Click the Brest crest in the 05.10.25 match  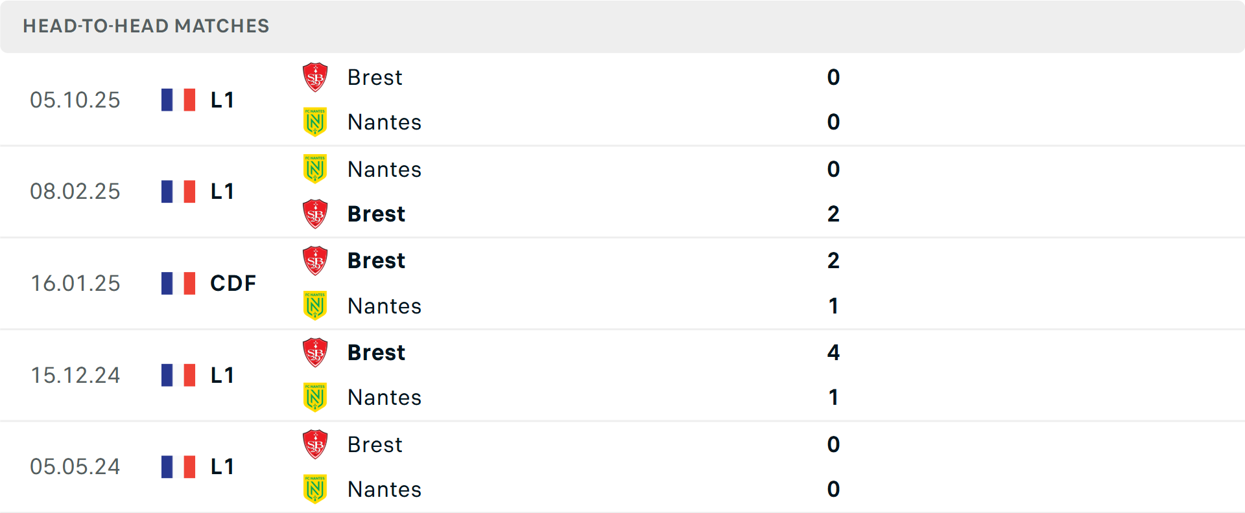tap(316, 77)
